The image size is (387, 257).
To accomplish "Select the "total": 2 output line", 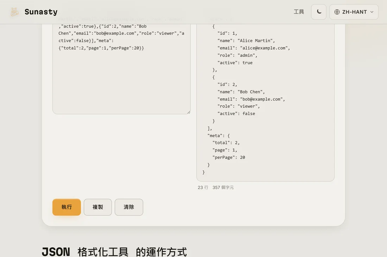I will [226, 143].
